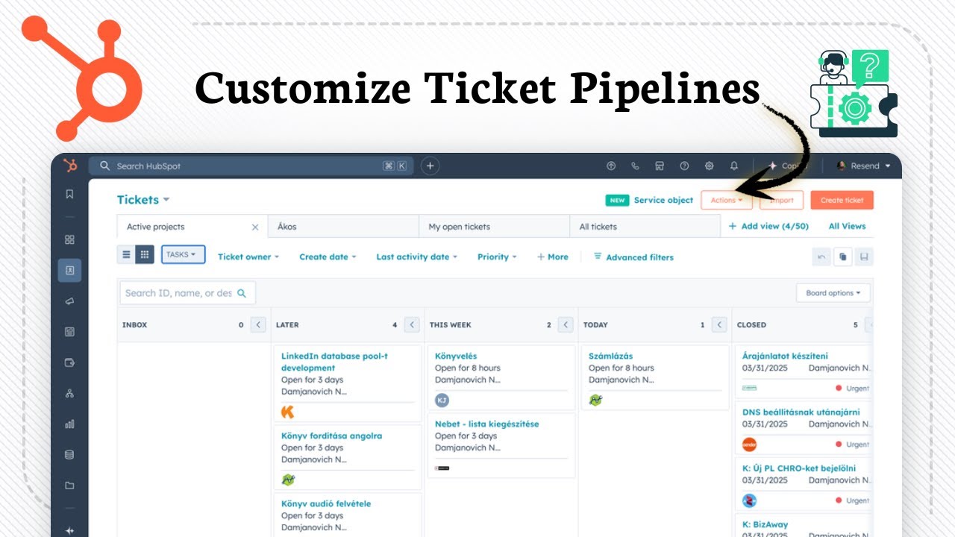Open the Számlázás ticket
Viewport: 955px width, 537px height.
click(610, 356)
